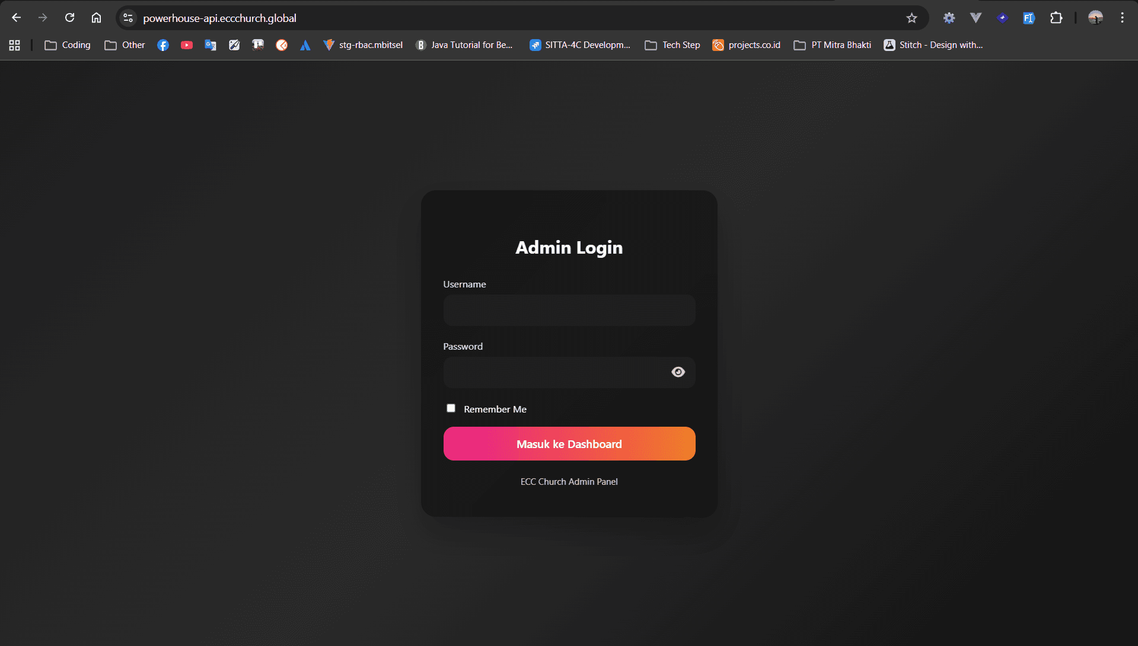Click the extensions puzzle piece icon
Viewport: 1138px width, 646px height.
click(x=1056, y=18)
